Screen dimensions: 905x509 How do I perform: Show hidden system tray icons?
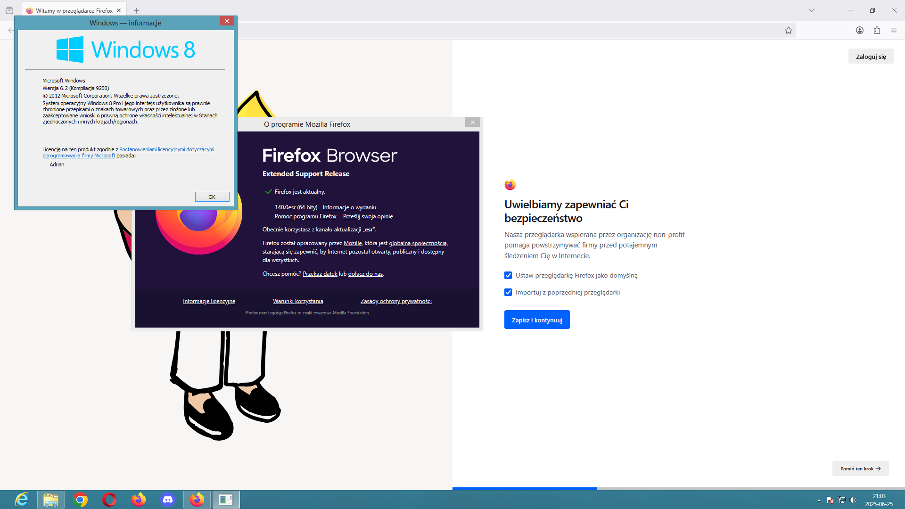coord(819,500)
